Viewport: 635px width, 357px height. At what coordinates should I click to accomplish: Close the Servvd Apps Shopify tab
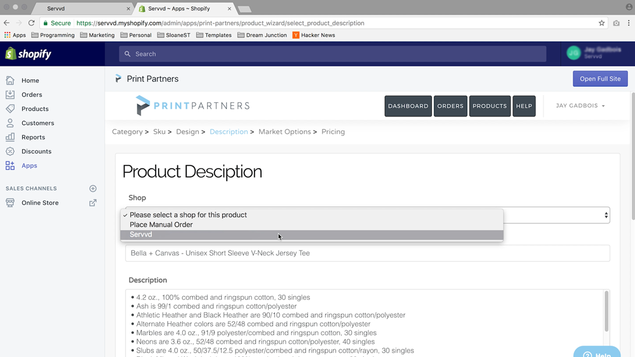tap(229, 8)
